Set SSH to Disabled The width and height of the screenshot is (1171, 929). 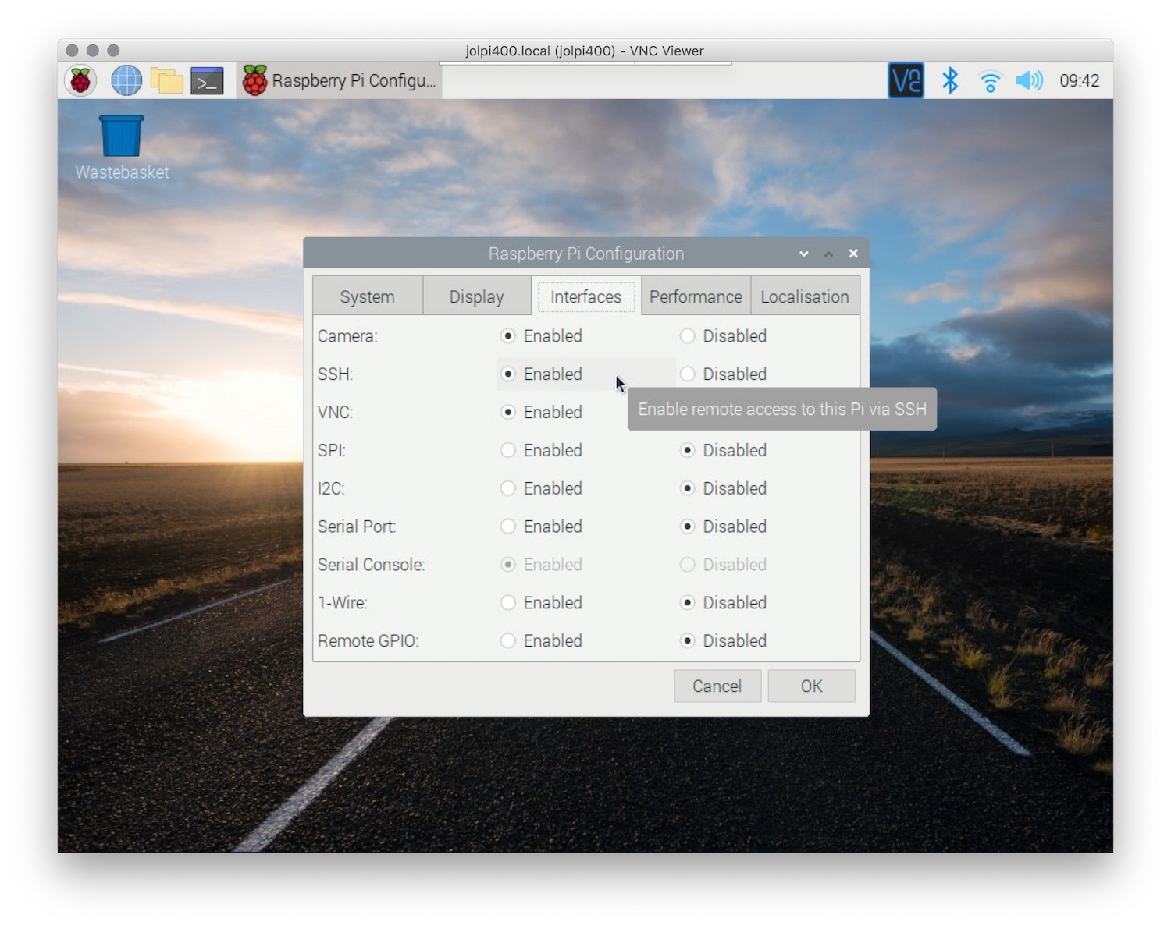723,374
